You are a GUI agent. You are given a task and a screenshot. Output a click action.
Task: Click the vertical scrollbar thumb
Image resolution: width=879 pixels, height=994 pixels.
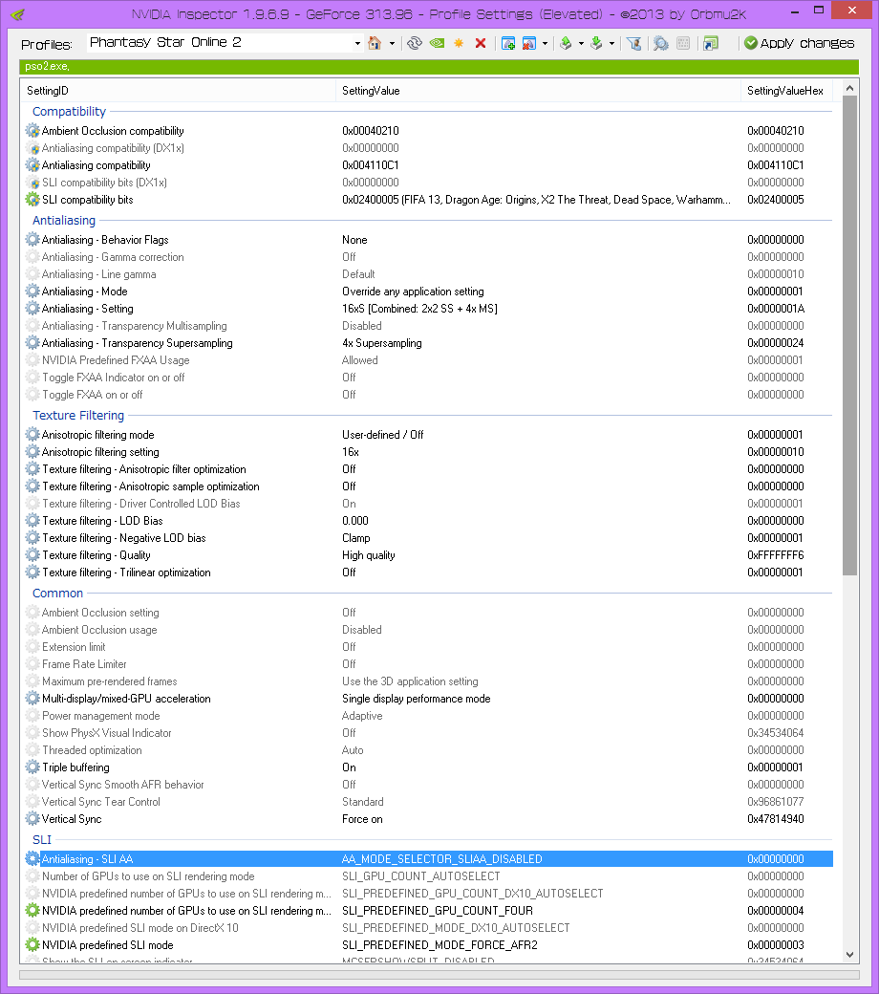click(849, 336)
